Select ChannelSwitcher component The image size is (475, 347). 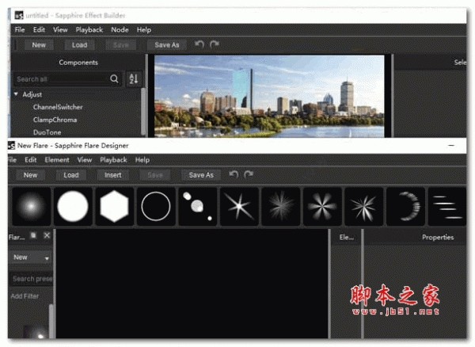click(x=58, y=107)
